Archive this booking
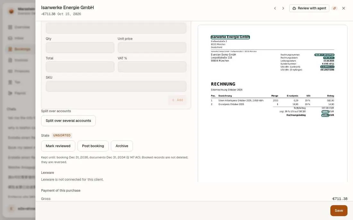Viewport: 353px width, 220px height. click(x=122, y=146)
